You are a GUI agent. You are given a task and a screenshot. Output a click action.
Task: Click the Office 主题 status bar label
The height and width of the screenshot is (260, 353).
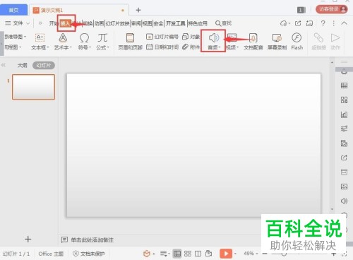coord(51,254)
